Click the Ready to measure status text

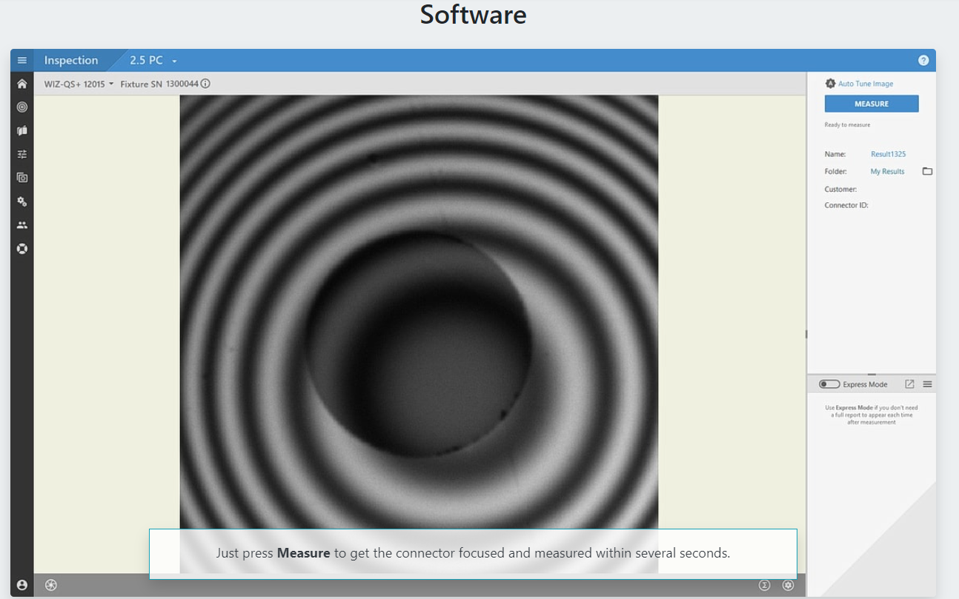click(x=847, y=125)
